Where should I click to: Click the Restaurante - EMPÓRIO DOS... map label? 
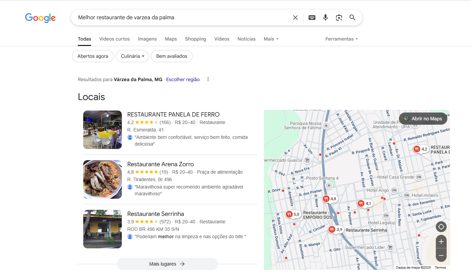(319, 215)
